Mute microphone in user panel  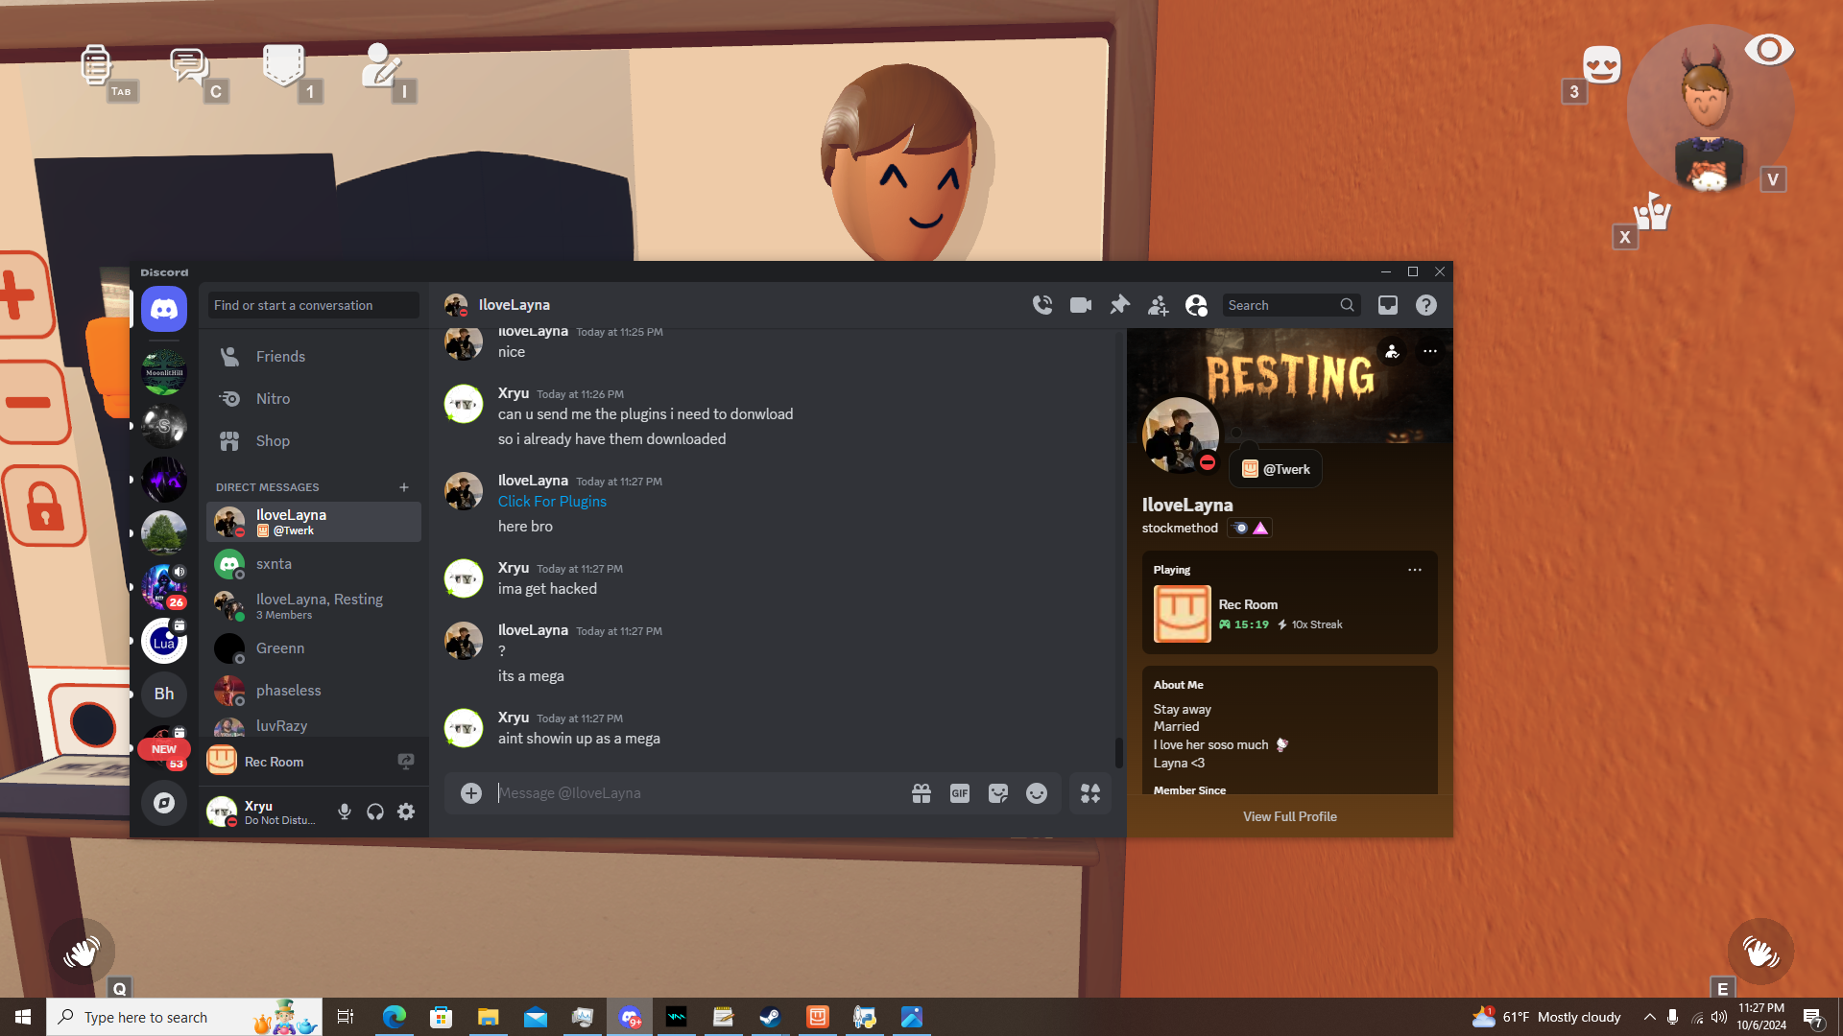pyautogui.click(x=345, y=812)
